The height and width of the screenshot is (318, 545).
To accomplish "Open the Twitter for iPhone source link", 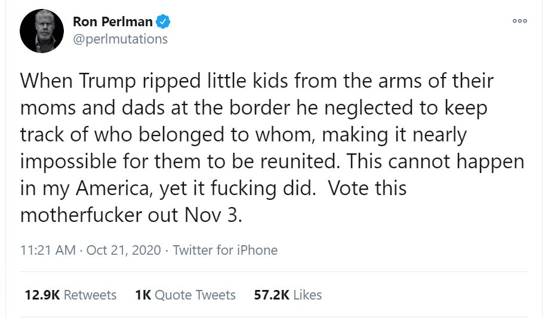I will tap(225, 250).
